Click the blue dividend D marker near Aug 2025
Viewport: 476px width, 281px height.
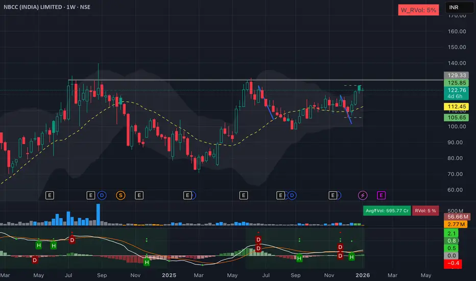pyautogui.click(x=292, y=195)
